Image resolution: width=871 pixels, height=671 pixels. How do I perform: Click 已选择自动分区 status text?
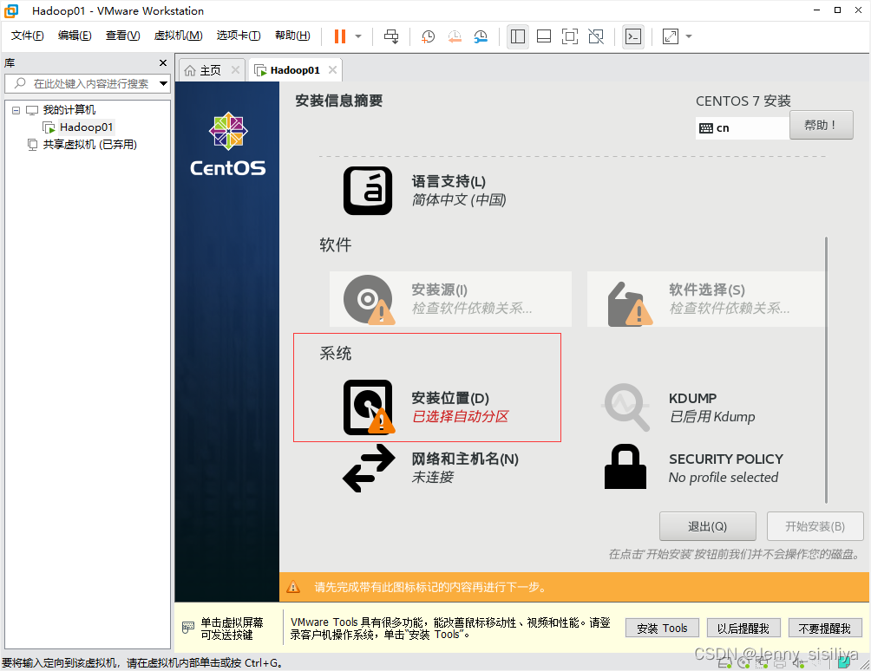[x=460, y=417]
